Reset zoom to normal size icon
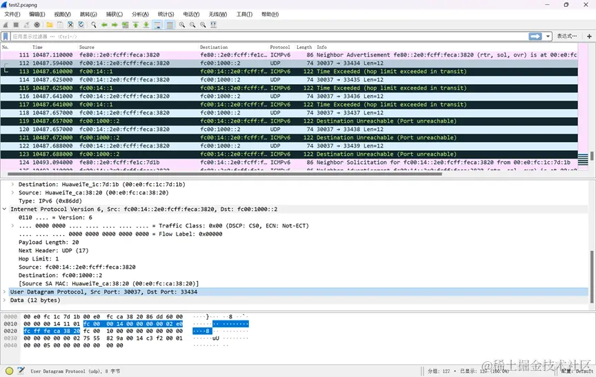Viewport: 596px width, 377px height. (203, 25)
